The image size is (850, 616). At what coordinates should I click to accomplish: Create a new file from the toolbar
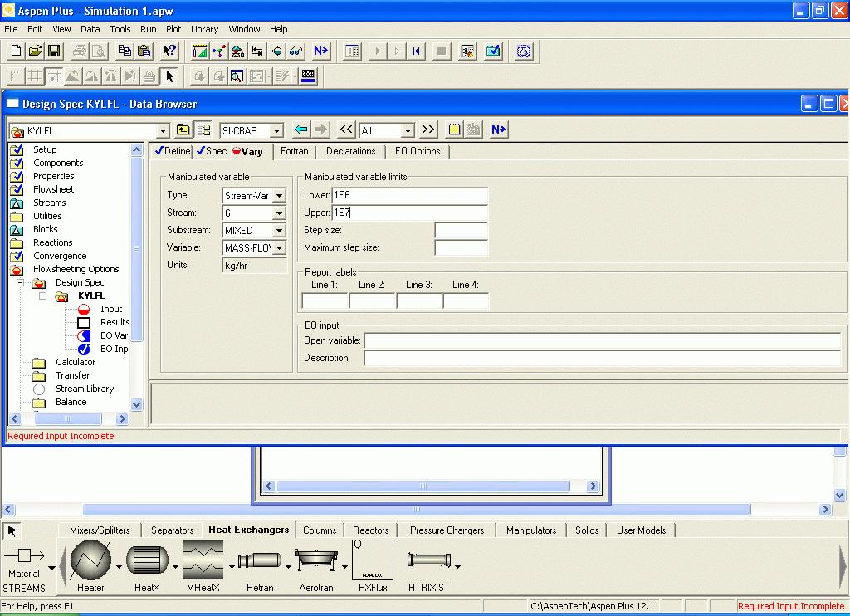click(16, 51)
